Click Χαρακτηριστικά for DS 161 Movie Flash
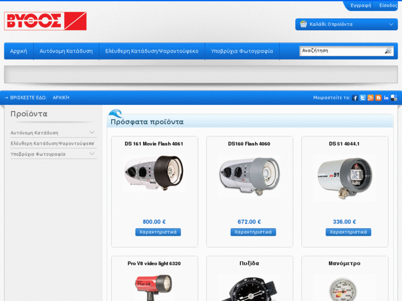Image resolution: width=402 pixels, height=301 pixels. (158, 232)
